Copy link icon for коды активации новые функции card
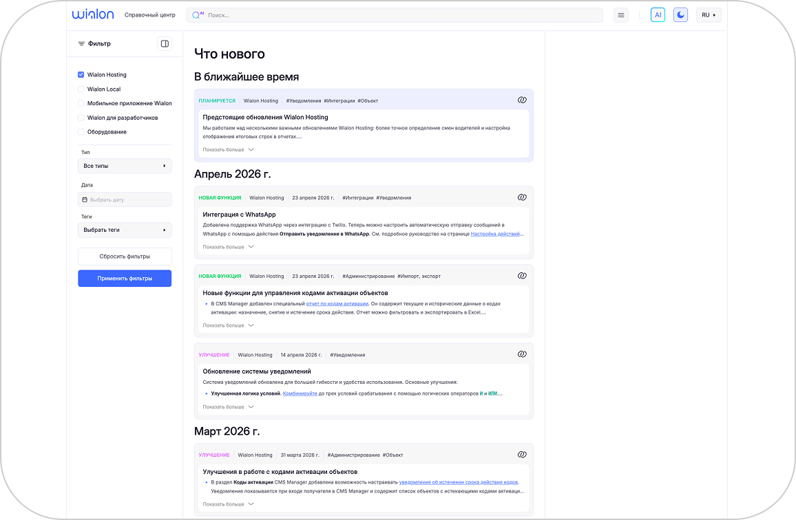 (x=522, y=275)
